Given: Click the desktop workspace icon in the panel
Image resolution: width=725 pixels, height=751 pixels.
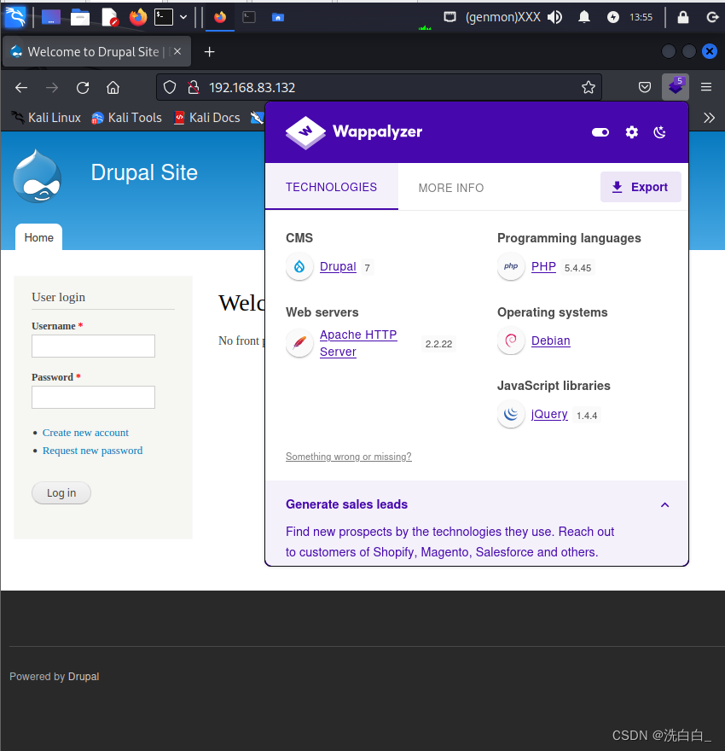Looking at the screenshot, I should click(x=50, y=18).
